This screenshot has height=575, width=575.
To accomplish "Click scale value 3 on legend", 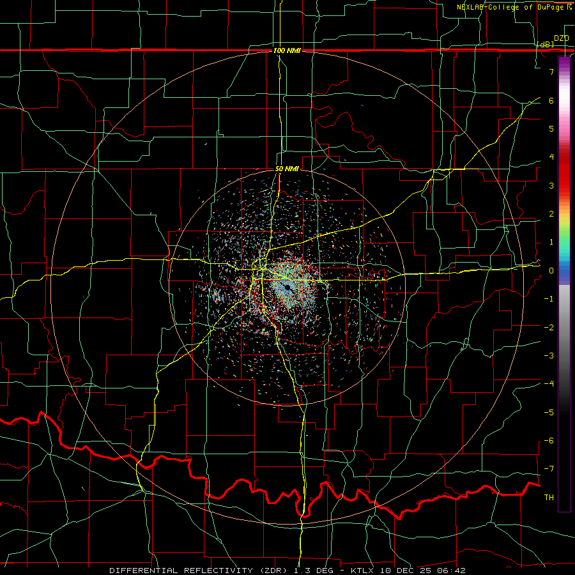I will point(551,185).
